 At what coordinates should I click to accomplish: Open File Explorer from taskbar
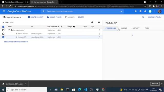(x=62, y=90)
